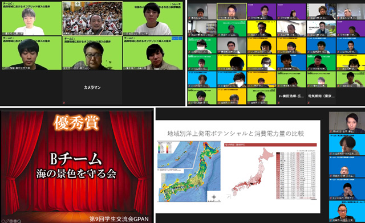This screenshot has width=365, height=223.
Task: Select the side-panel tile of man rubbing his eye
Action: [x=347, y=189]
